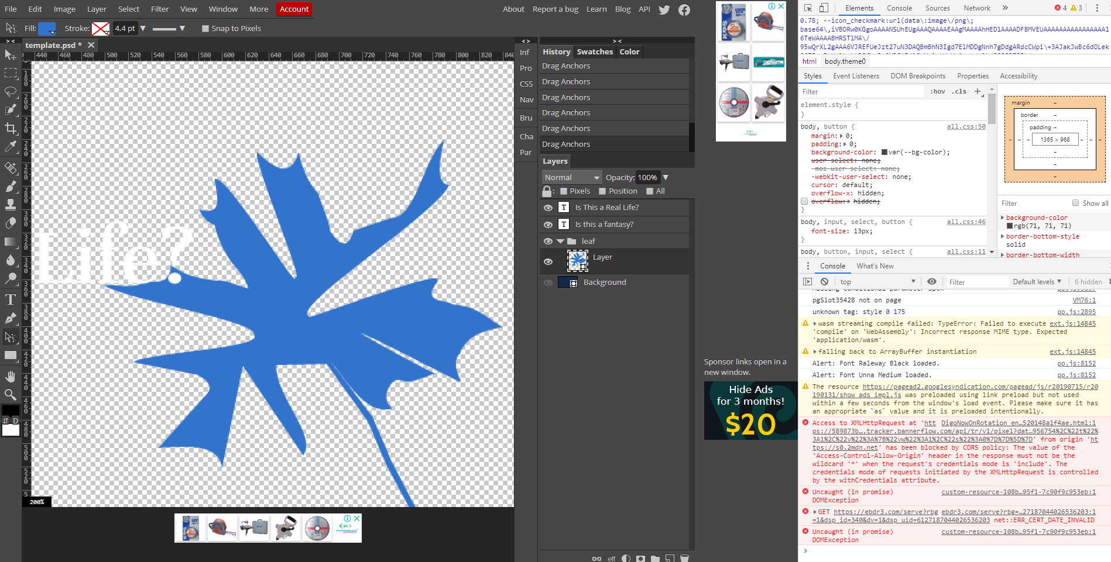Select the Clone Stamp tool

point(11,204)
